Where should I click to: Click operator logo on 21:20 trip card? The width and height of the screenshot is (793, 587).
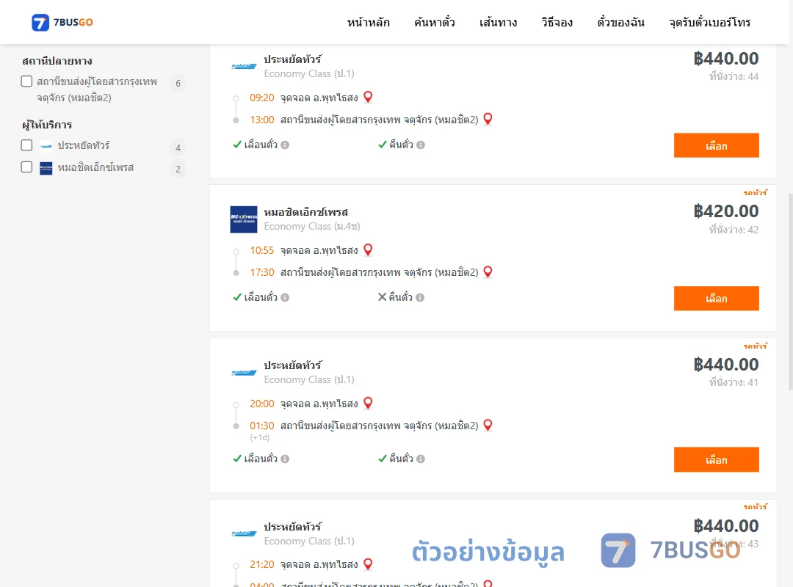click(244, 533)
